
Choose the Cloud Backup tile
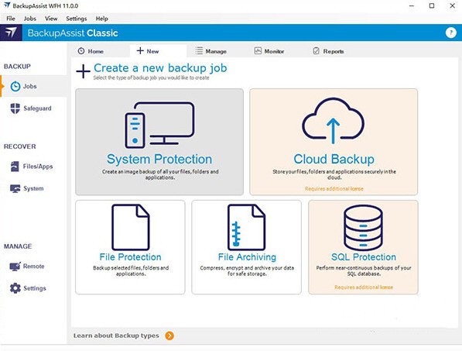coord(334,142)
